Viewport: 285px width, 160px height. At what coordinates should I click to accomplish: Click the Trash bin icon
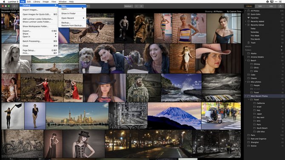coord(248,43)
